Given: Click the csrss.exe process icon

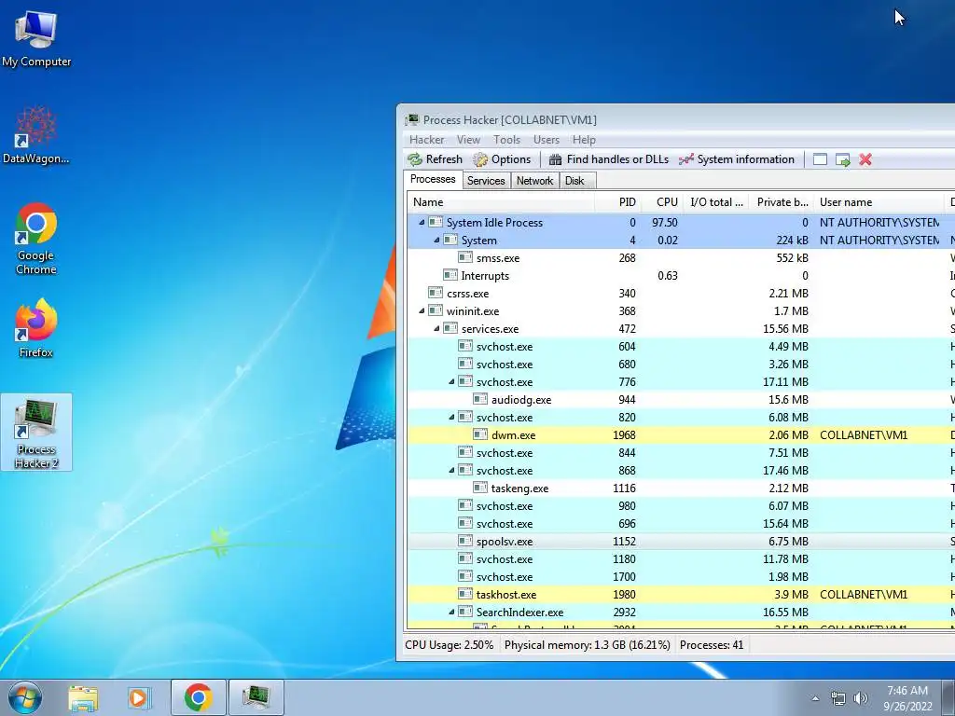Looking at the screenshot, I should pos(436,293).
